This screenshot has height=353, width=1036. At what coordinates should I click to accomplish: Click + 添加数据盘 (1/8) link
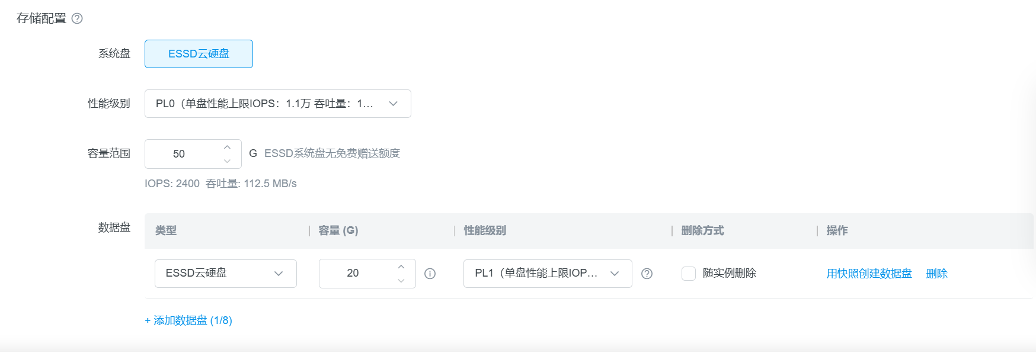click(x=188, y=320)
